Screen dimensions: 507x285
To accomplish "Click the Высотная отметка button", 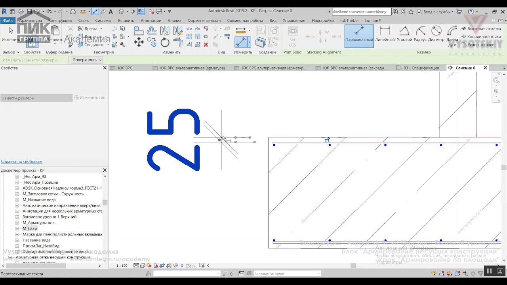I will [x=481, y=28].
